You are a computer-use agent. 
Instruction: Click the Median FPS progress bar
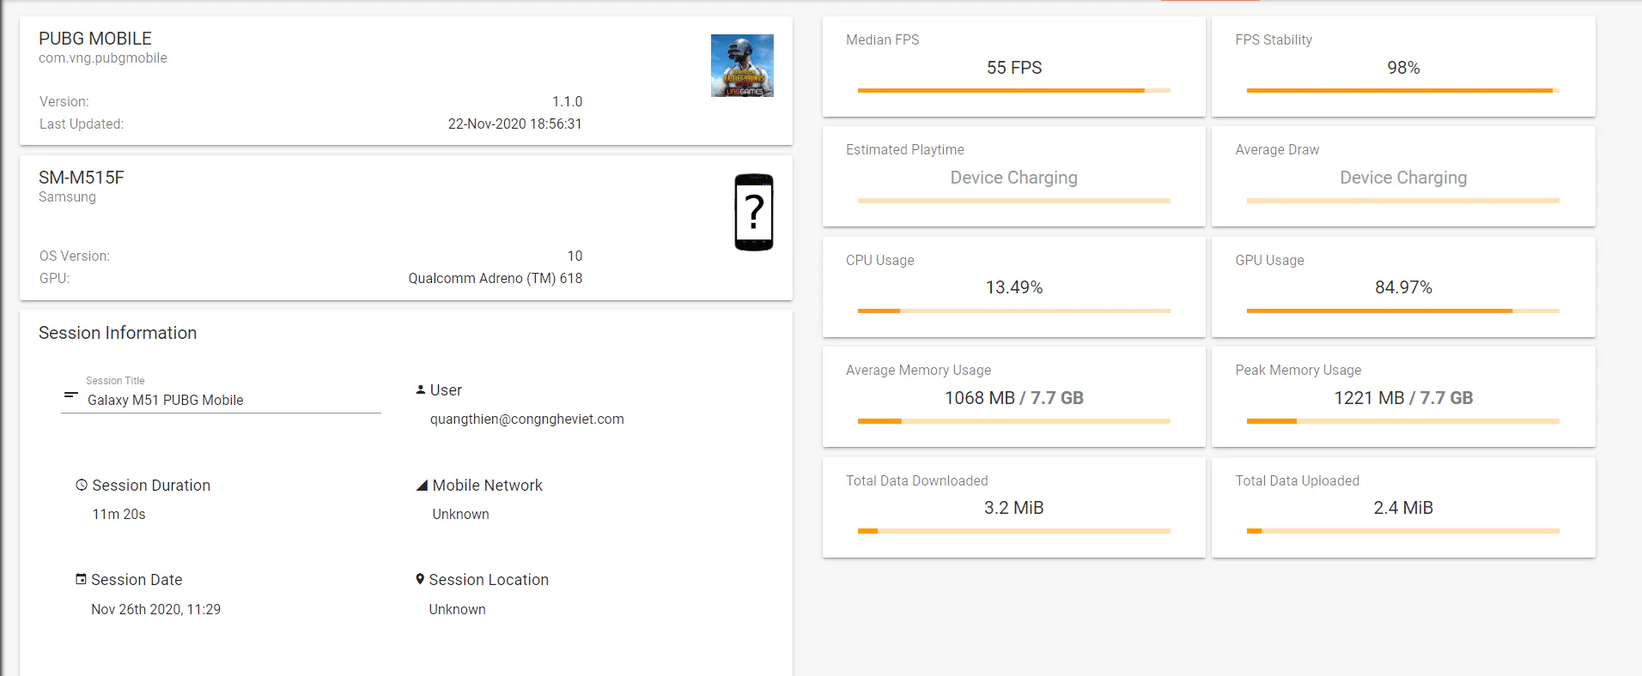(x=1014, y=90)
